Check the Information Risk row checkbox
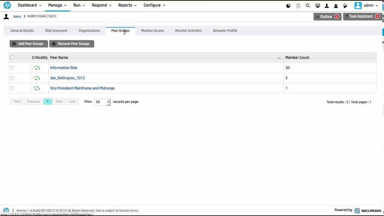Viewport: 384px width, 216px height. (x=12, y=68)
